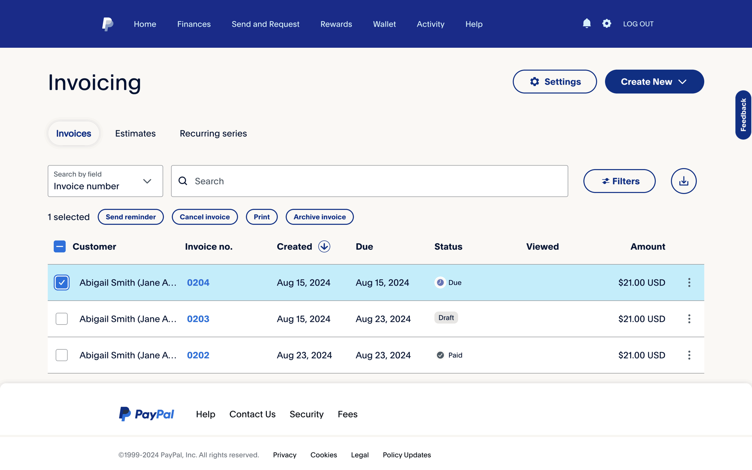
Task: Click the Invoice no. column header
Action: tap(209, 246)
